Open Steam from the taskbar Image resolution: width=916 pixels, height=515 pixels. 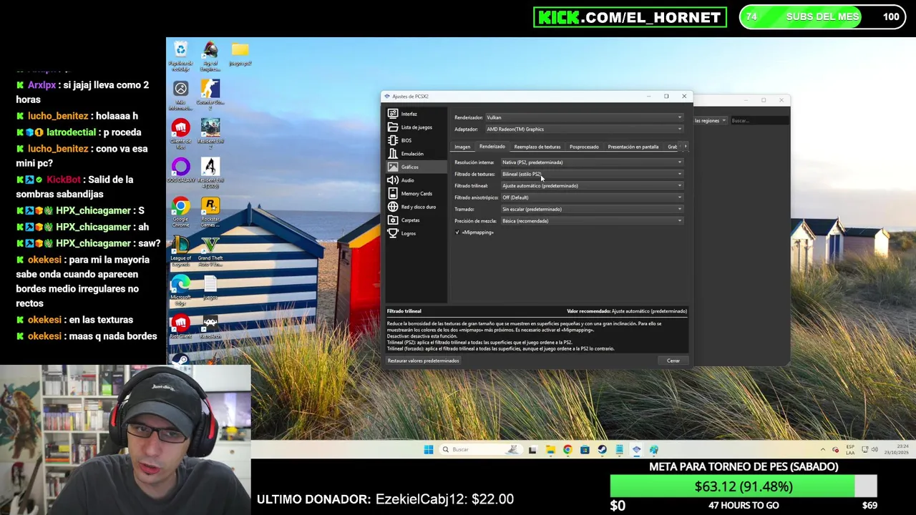pos(602,449)
